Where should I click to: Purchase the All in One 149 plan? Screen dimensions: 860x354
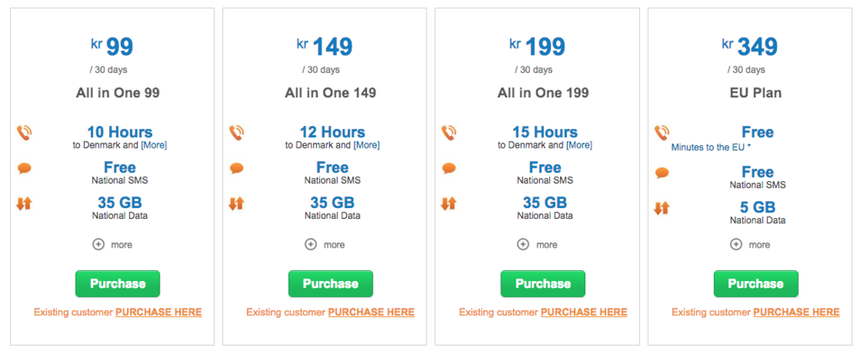pyautogui.click(x=330, y=284)
